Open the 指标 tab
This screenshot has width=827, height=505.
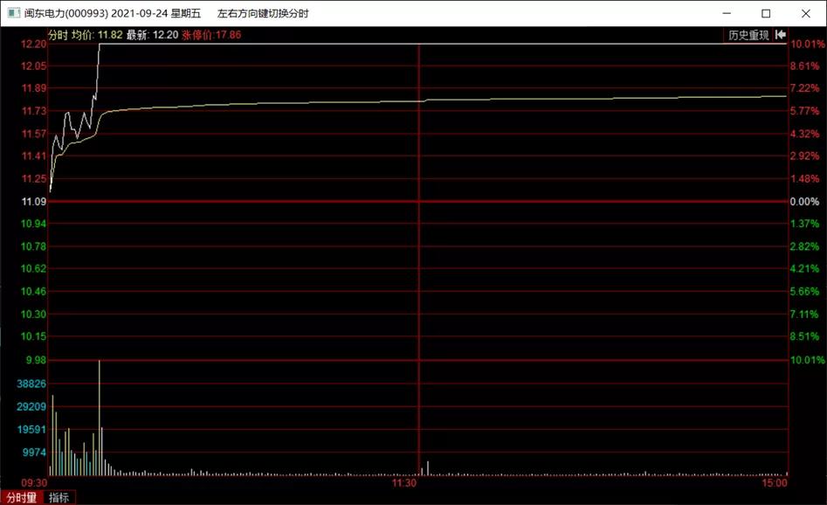pyautogui.click(x=59, y=497)
